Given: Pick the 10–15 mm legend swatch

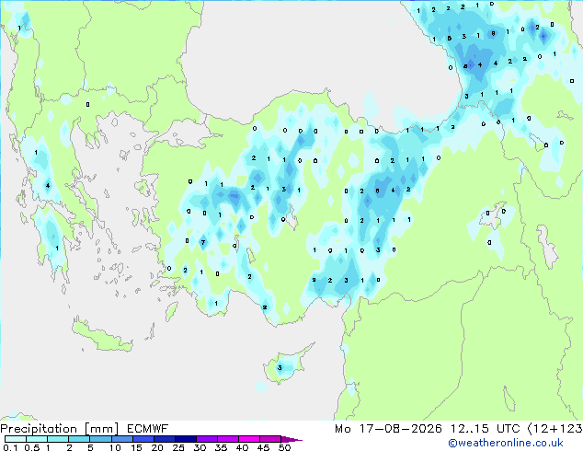Looking at the screenshot, I should tap(122, 439).
